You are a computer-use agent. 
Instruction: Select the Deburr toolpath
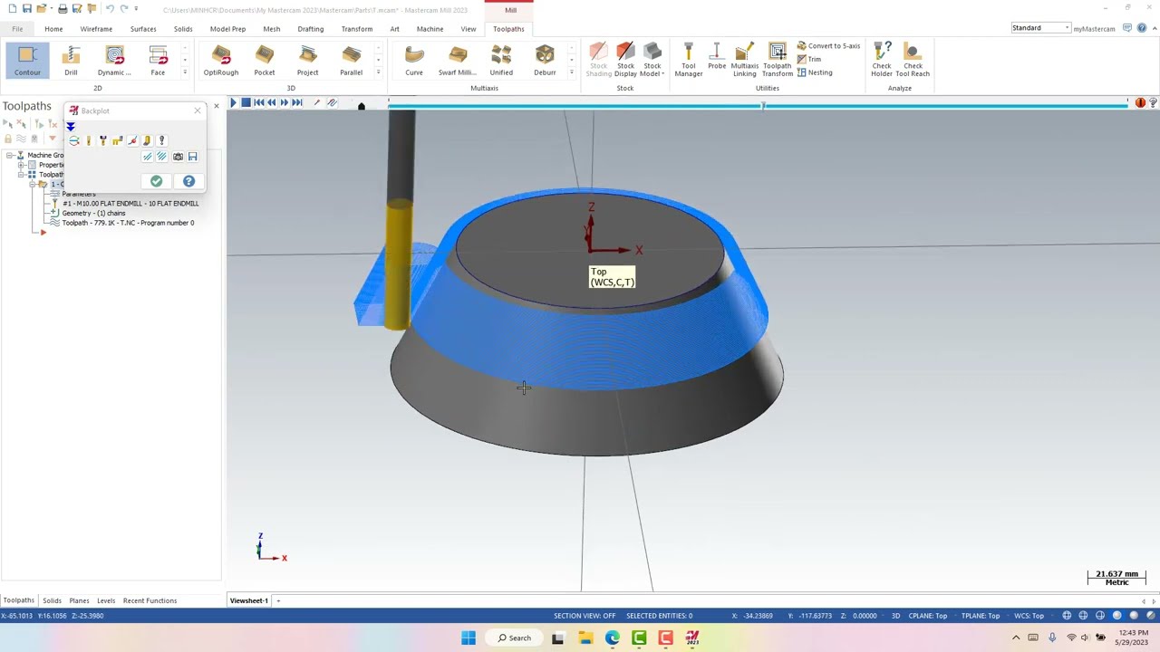point(545,62)
